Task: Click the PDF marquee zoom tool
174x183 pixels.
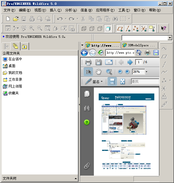Action: click(x=109, y=72)
